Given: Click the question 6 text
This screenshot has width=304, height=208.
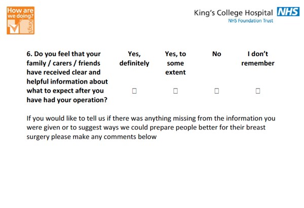Looking at the screenshot, I should pos(67,77).
